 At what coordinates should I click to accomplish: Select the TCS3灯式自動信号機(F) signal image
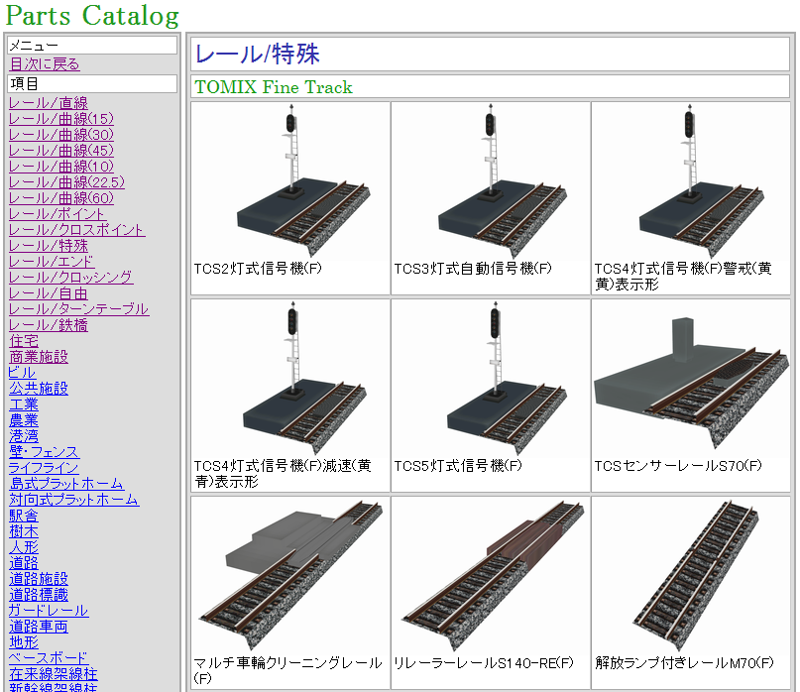click(491, 181)
